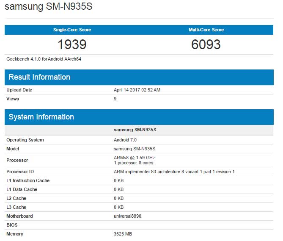The width and height of the screenshot is (283, 241).
Task: Click the L1 Instruction Cache 0 KB value
Action: coord(119,180)
